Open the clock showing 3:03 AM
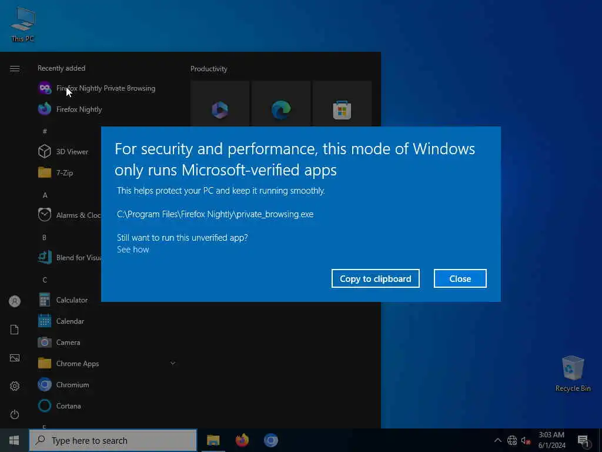Screen dimensions: 602x452 coord(551,440)
